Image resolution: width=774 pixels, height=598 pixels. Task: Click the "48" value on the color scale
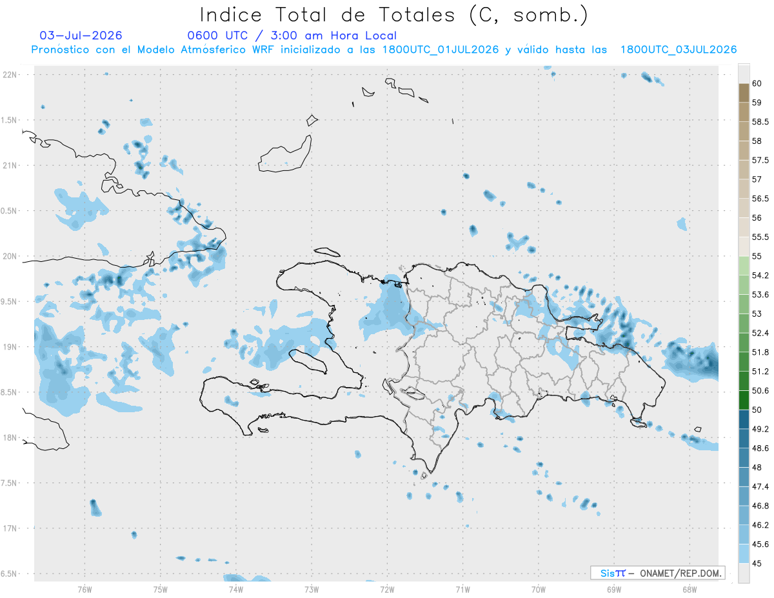[x=758, y=468]
